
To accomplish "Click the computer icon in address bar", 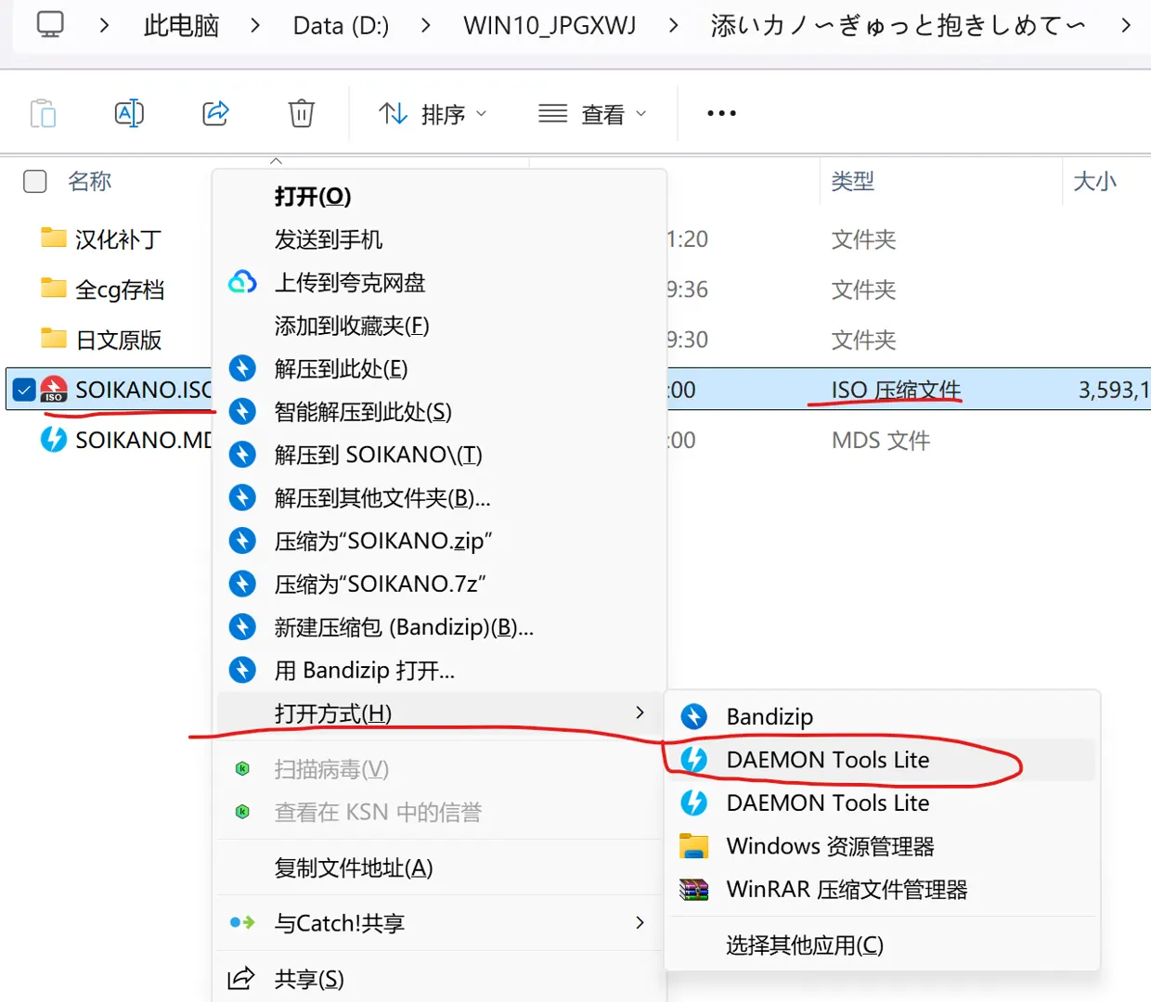I will 50,24.
